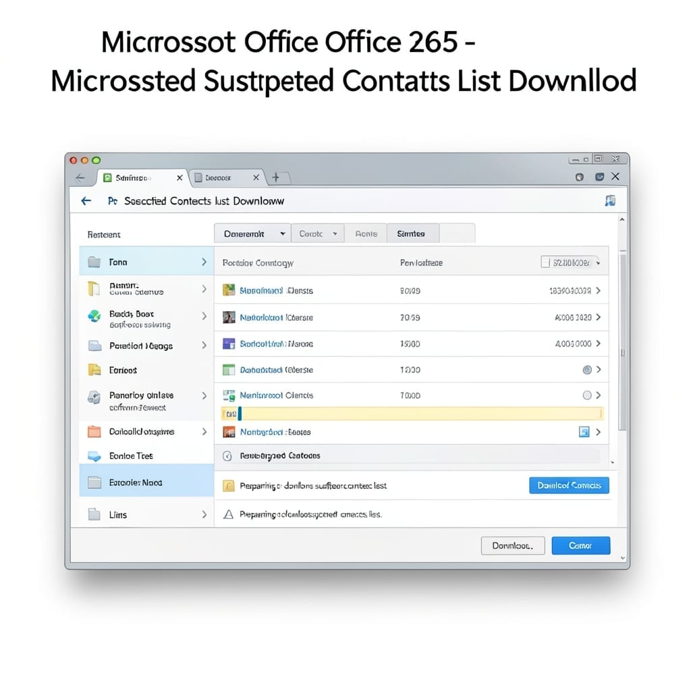Click the blue Download Contacts button

(569, 485)
